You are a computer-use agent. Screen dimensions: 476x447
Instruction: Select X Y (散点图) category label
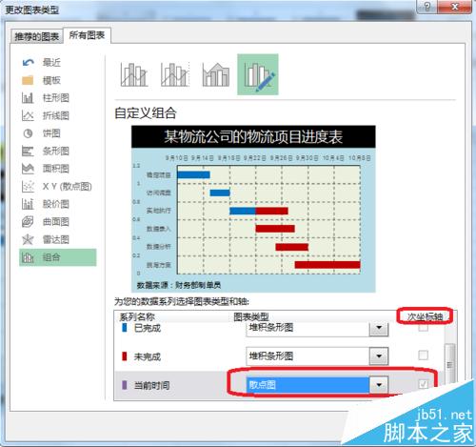pyautogui.click(x=68, y=187)
